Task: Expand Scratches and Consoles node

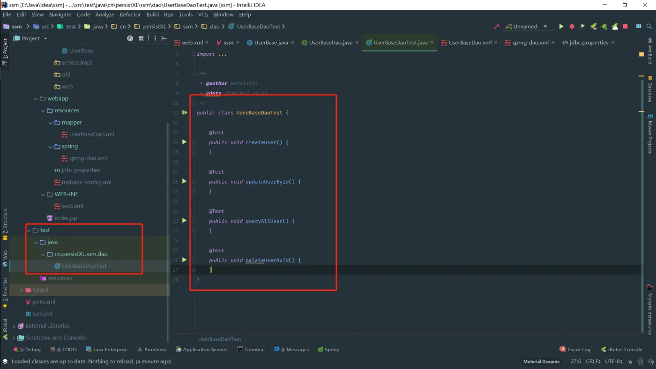Action: [x=14, y=338]
